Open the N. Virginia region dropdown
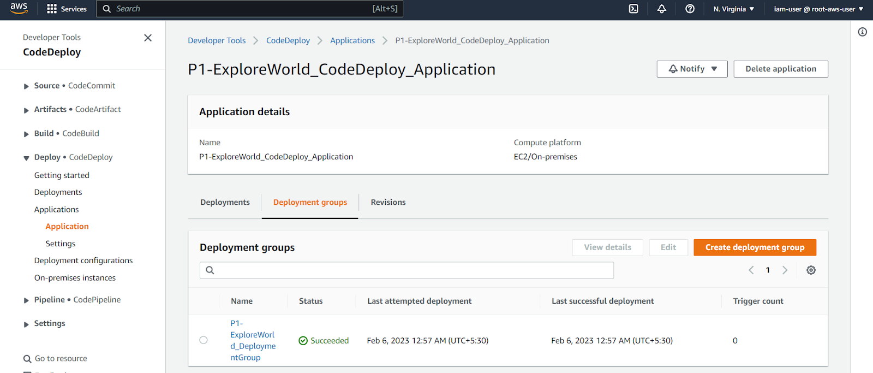Screen dimensions: 873x373 pos(734,9)
